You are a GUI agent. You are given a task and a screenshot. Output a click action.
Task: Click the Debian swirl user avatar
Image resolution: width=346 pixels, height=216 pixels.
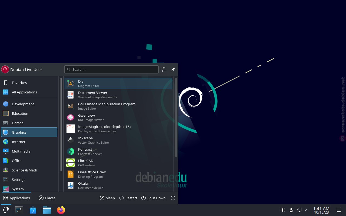(5, 69)
